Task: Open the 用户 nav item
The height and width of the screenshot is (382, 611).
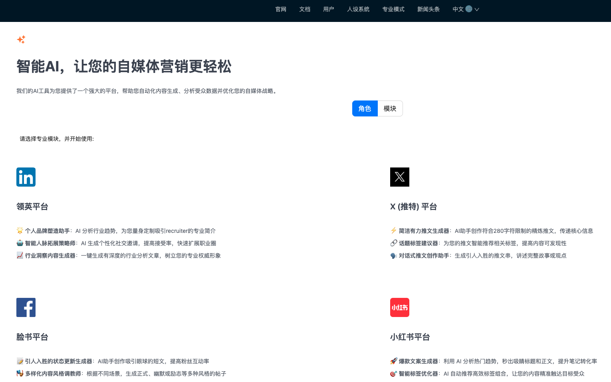Action: tap(329, 9)
